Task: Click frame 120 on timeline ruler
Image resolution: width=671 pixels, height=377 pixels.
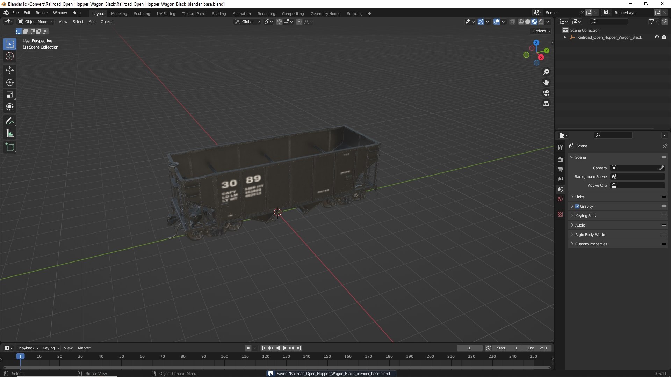Action: [x=266, y=356]
